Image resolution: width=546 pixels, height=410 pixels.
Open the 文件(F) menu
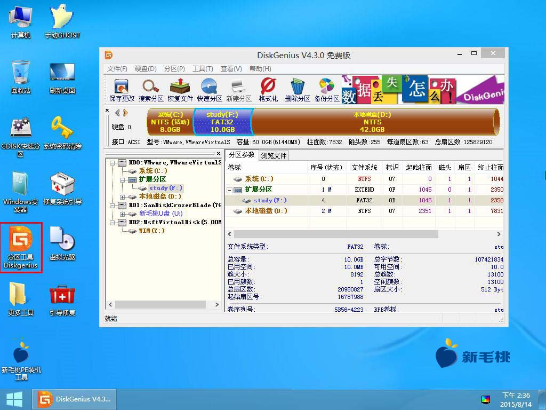coord(117,69)
